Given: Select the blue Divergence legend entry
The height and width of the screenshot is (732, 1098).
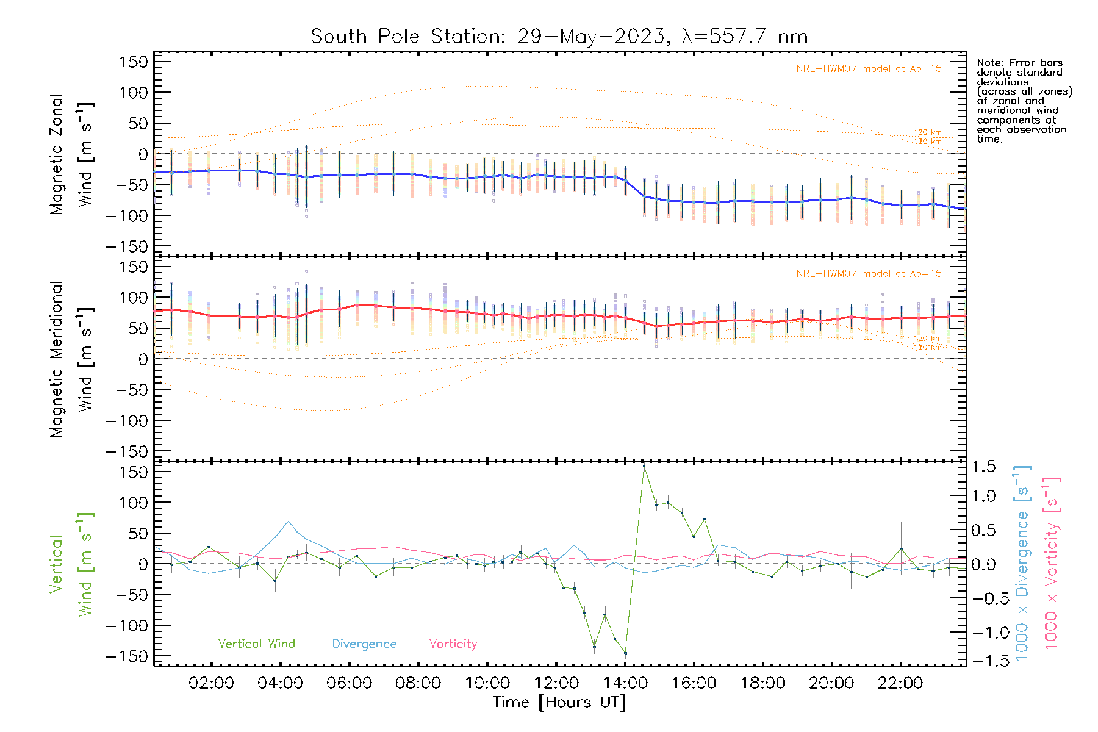Looking at the screenshot, I should (364, 644).
